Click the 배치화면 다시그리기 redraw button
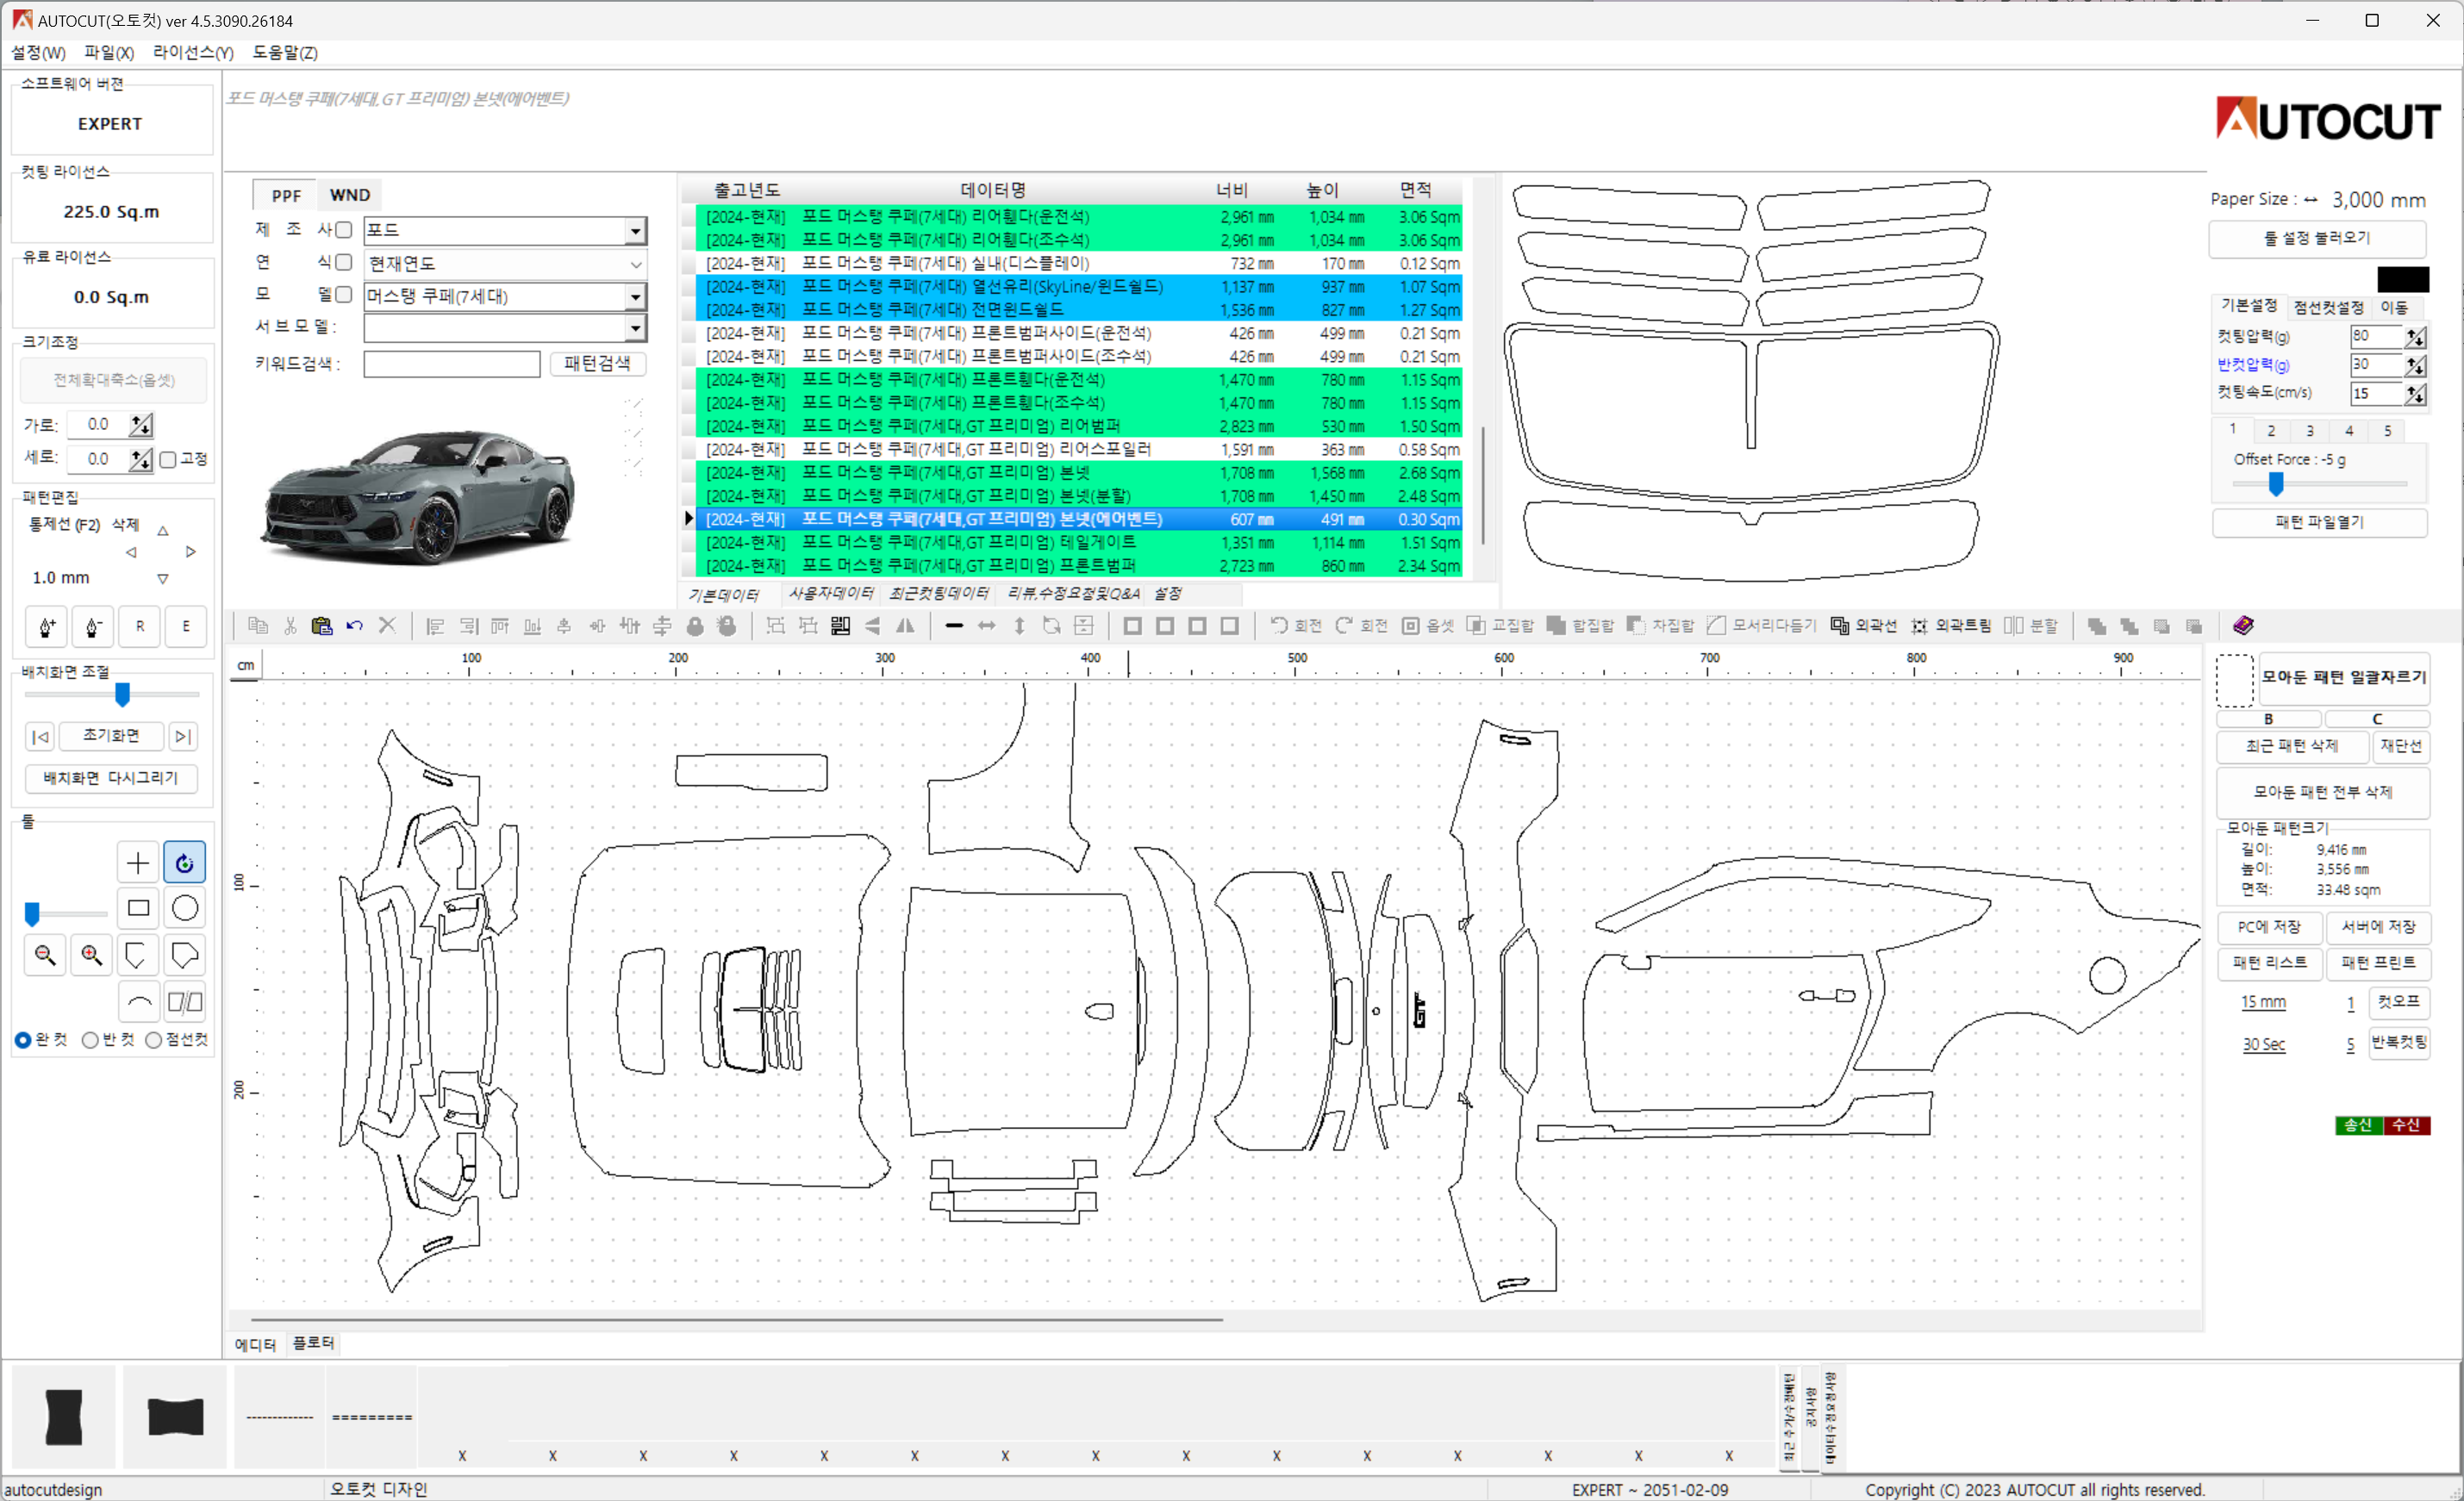2464x1501 pixels. tap(111, 778)
